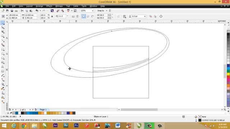
Task: Open the File menu
Action: (x=7, y=6)
